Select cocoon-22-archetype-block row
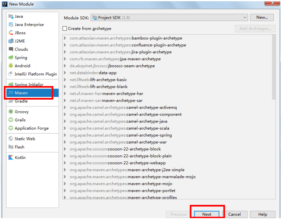The image size is (281, 219). 167,149
